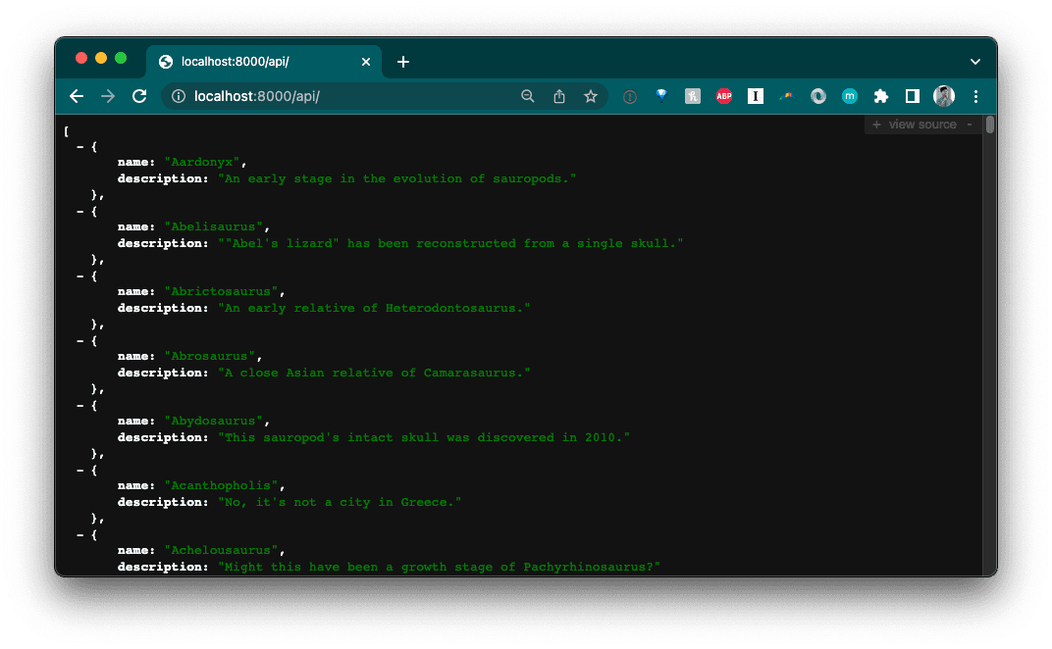Click the forward navigation arrow
This screenshot has height=649, width=1052.
pyautogui.click(x=107, y=96)
